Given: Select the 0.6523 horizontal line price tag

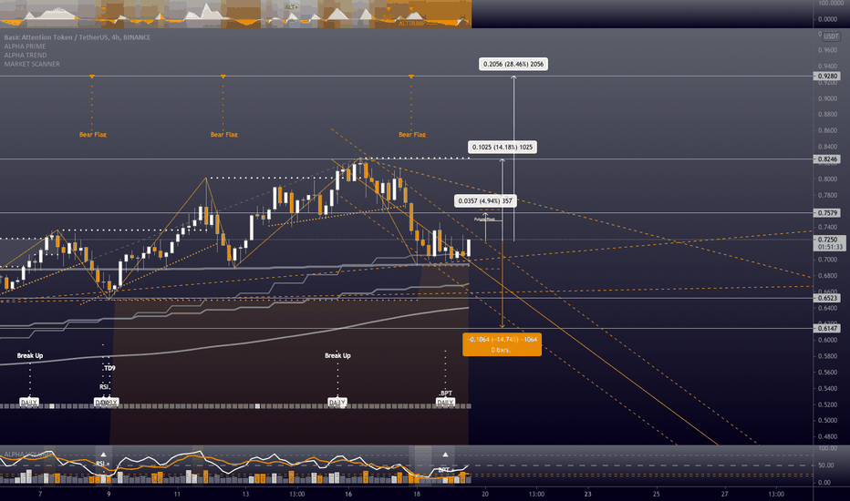Looking at the screenshot, I should click(x=827, y=298).
